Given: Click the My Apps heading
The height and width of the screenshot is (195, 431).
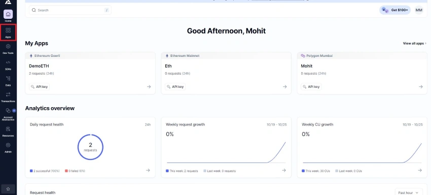Looking at the screenshot, I should (37, 43).
